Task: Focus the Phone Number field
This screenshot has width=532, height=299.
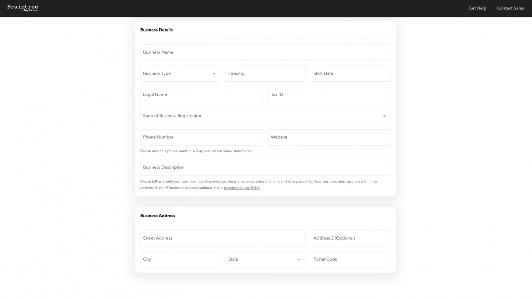Action: click(x=202, y=137)
